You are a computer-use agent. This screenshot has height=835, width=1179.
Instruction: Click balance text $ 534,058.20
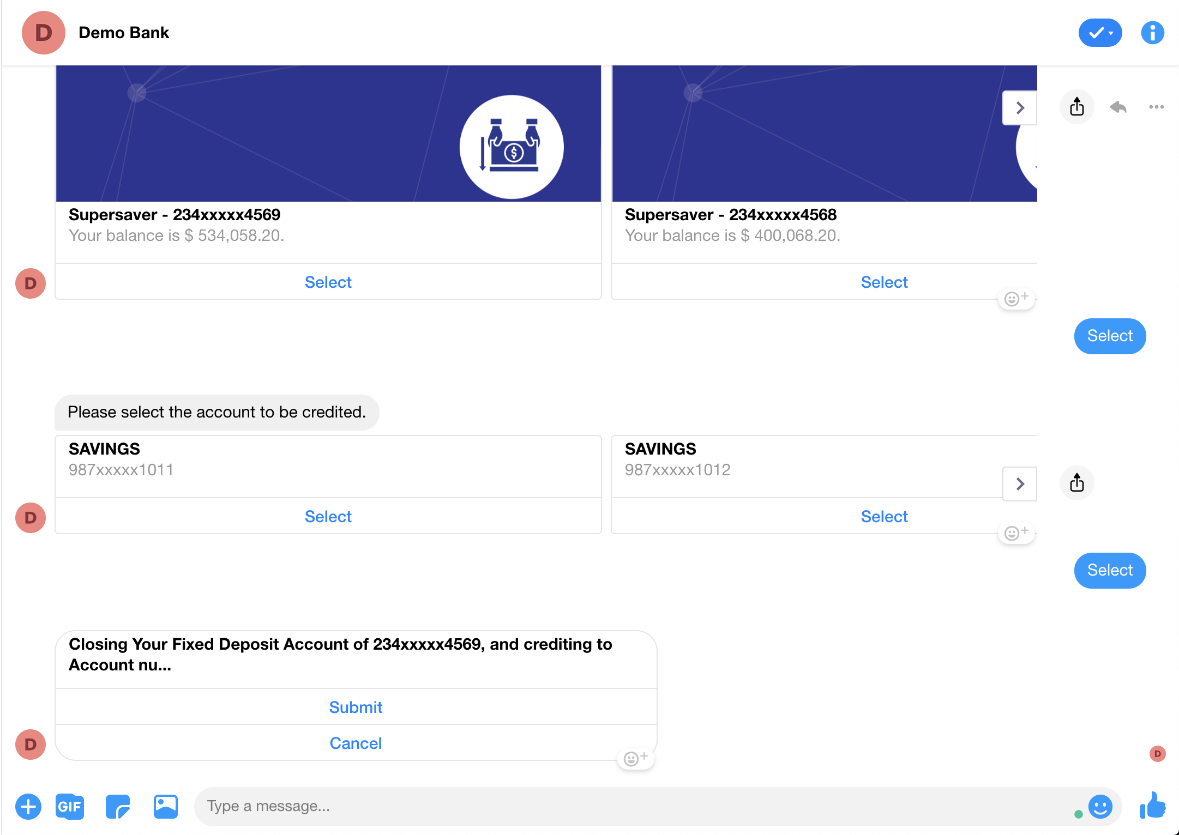(176, 235)
